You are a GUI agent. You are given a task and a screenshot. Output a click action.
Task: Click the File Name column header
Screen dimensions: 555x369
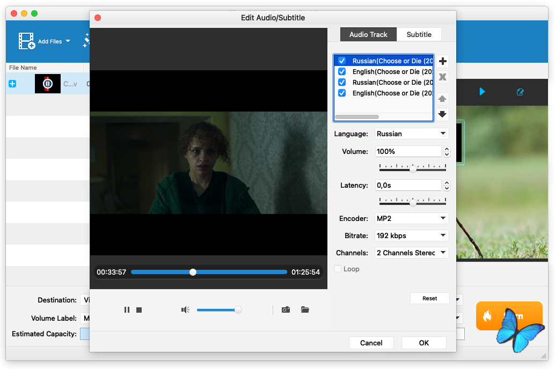23,68
